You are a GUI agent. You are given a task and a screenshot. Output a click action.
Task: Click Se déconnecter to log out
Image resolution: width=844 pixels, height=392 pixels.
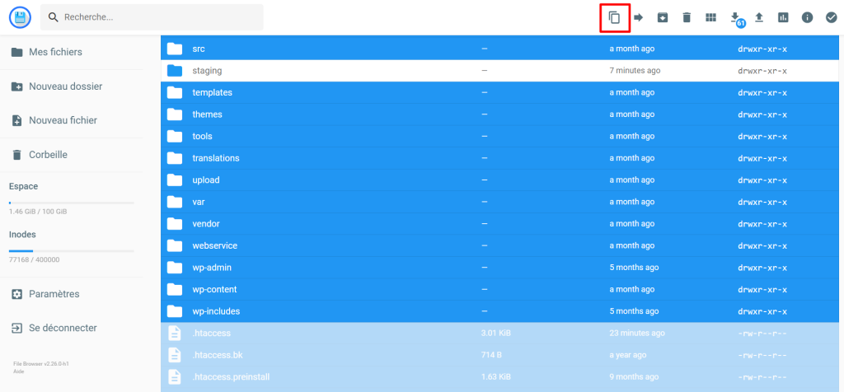point(62,328)
